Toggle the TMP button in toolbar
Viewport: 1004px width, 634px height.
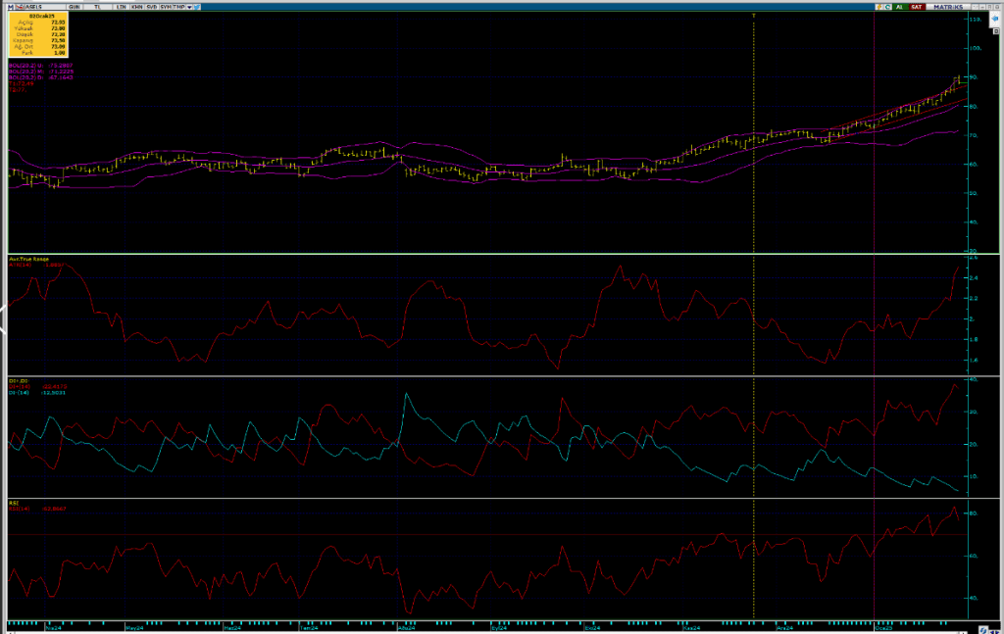click(x=178, y=7)
